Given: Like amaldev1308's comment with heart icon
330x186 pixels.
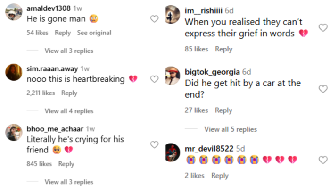Looking at the screenshot, I should click(154, 19).
